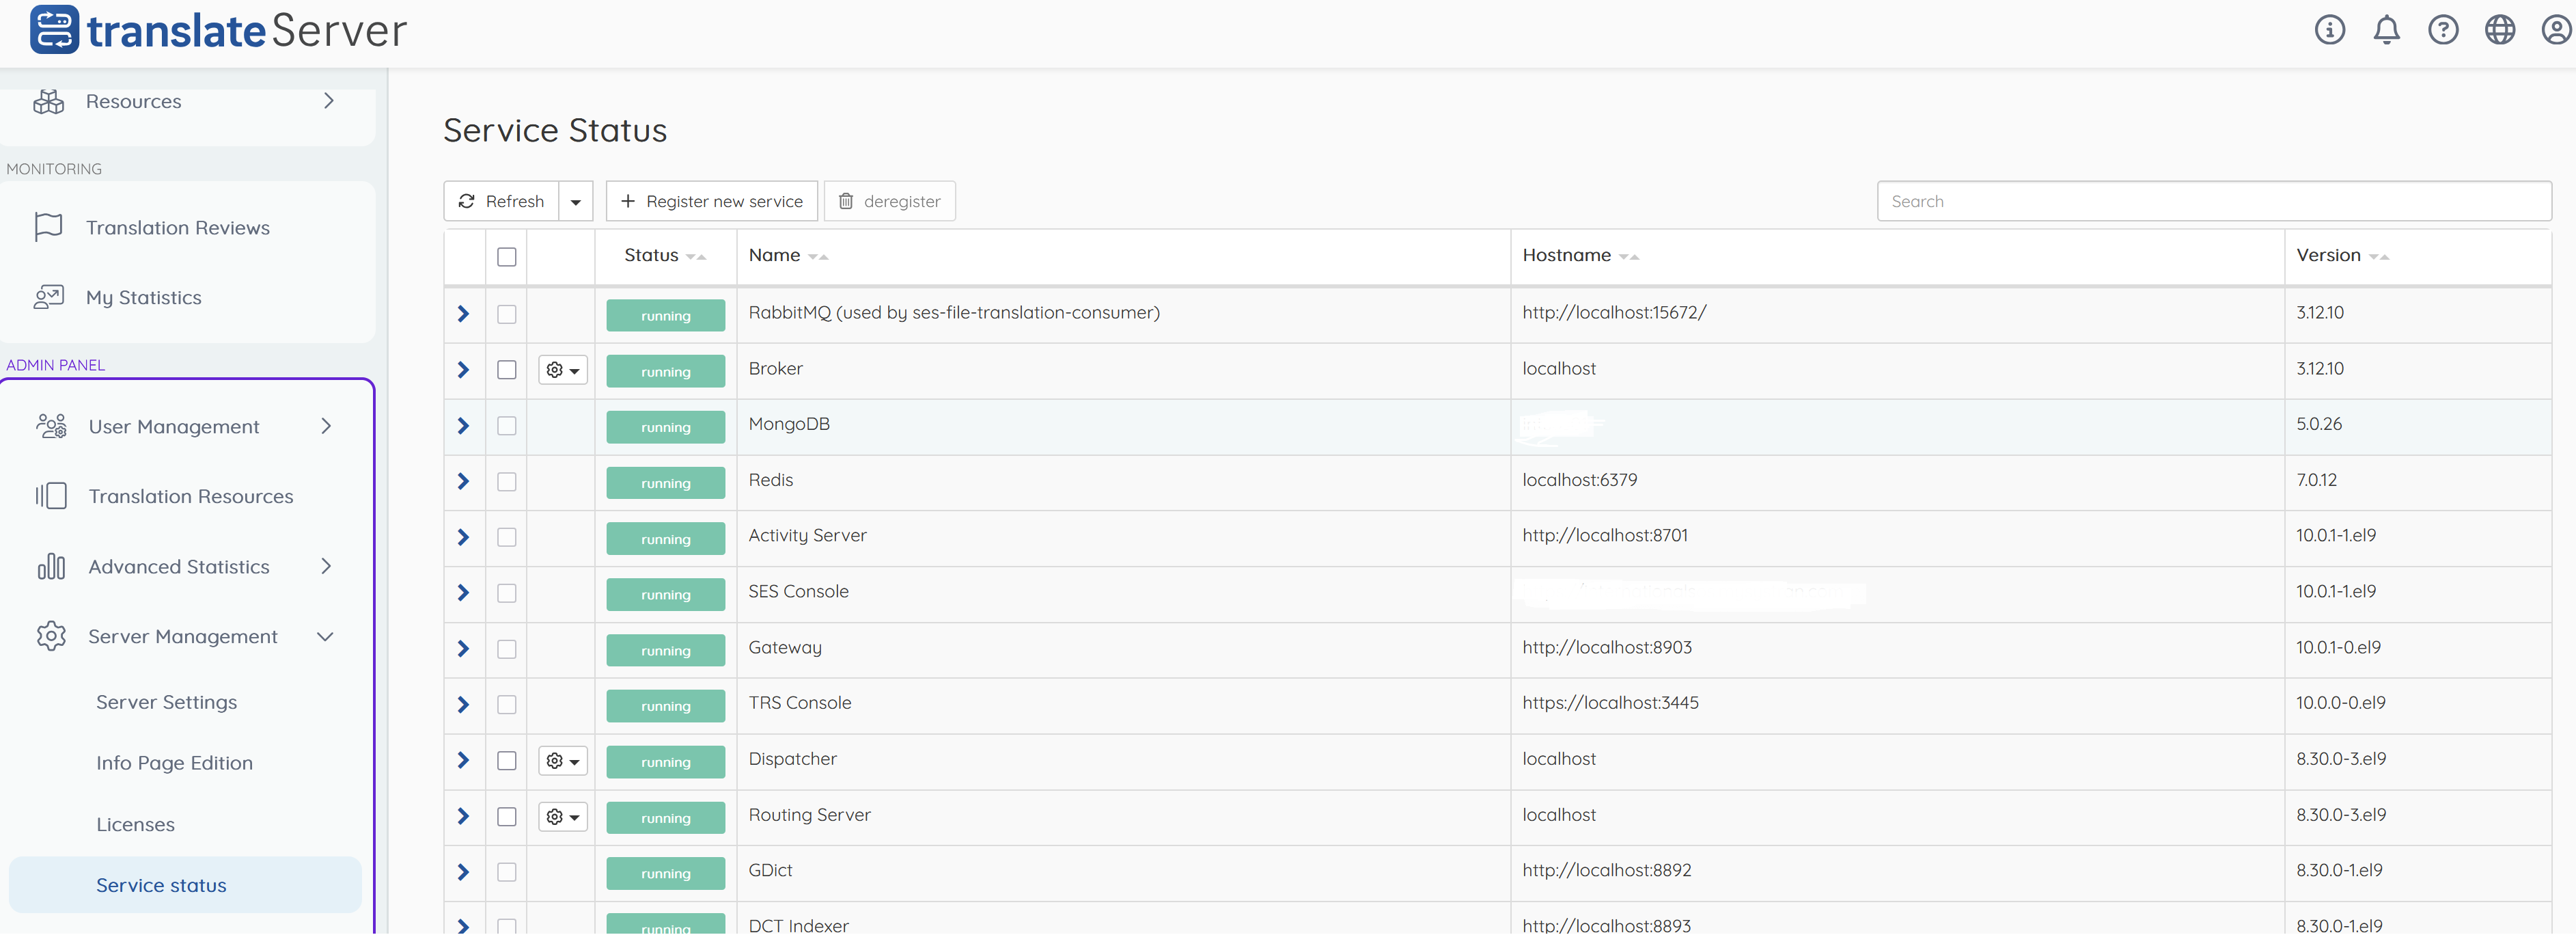Open Info Page Edition submenu item

point(175,763)
